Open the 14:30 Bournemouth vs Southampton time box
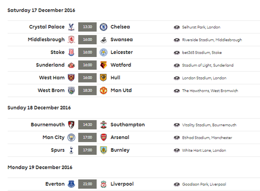 coord(87,125)
